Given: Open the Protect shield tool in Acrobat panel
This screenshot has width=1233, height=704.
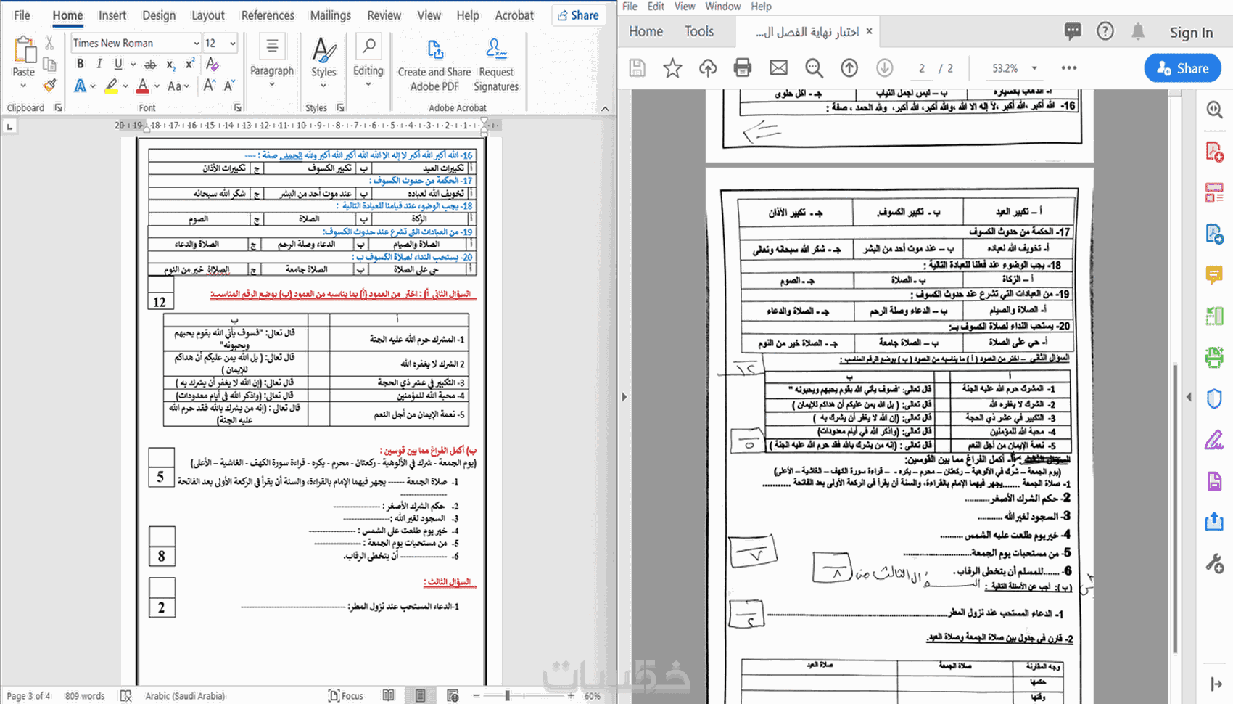Looking at the screenshot, I should pos(1214,398).
